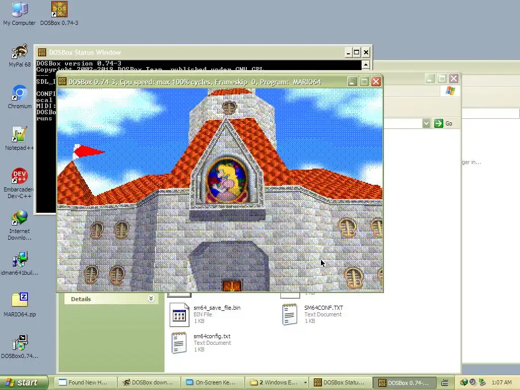This screenshot has width=520, height=390.
Task: Click the Peach stained glass window in game
Action: [x=227, y=180]
